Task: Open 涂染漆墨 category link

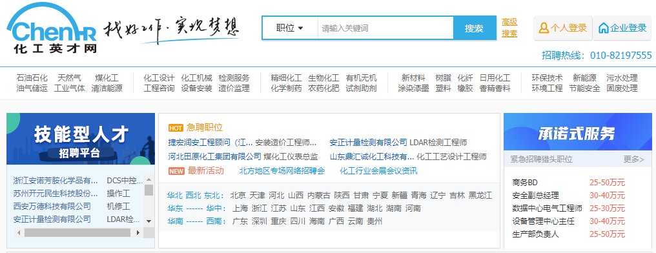Action: pyautogui.click(x=413, y=88)
